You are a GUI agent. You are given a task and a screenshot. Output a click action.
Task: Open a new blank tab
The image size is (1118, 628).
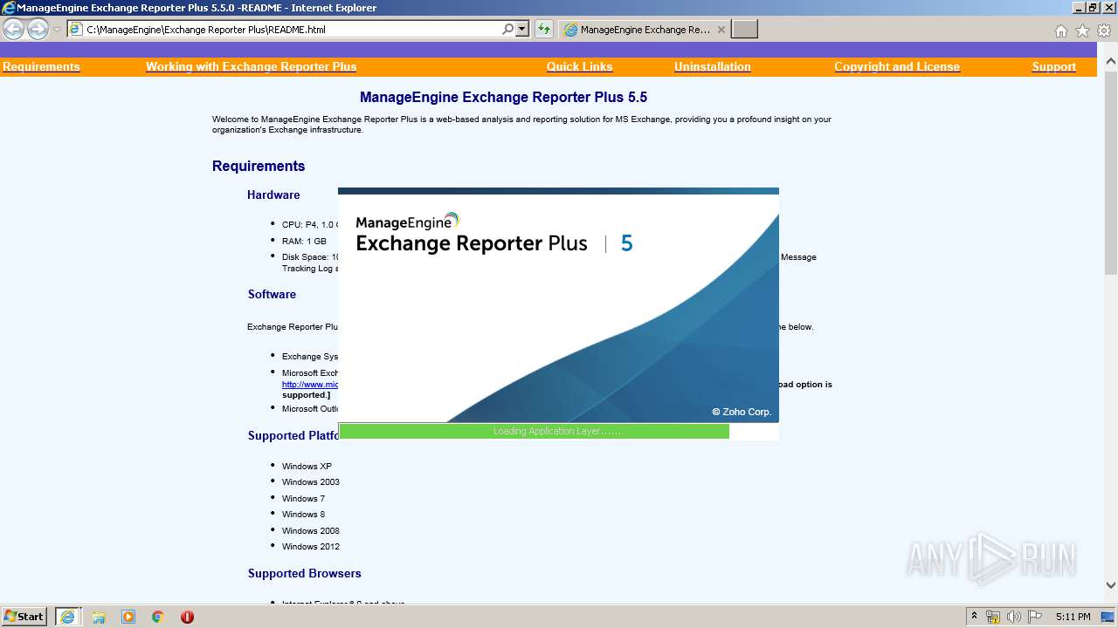(744, 30)
